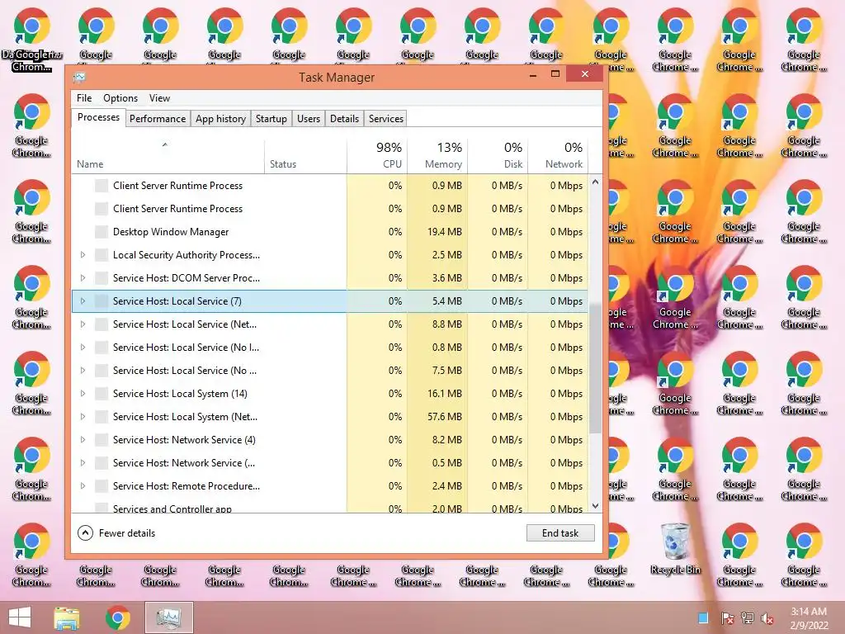Open the View menu
Viewport: 845px width, 634px height.
pyautogui.click(x=159, y=98)
